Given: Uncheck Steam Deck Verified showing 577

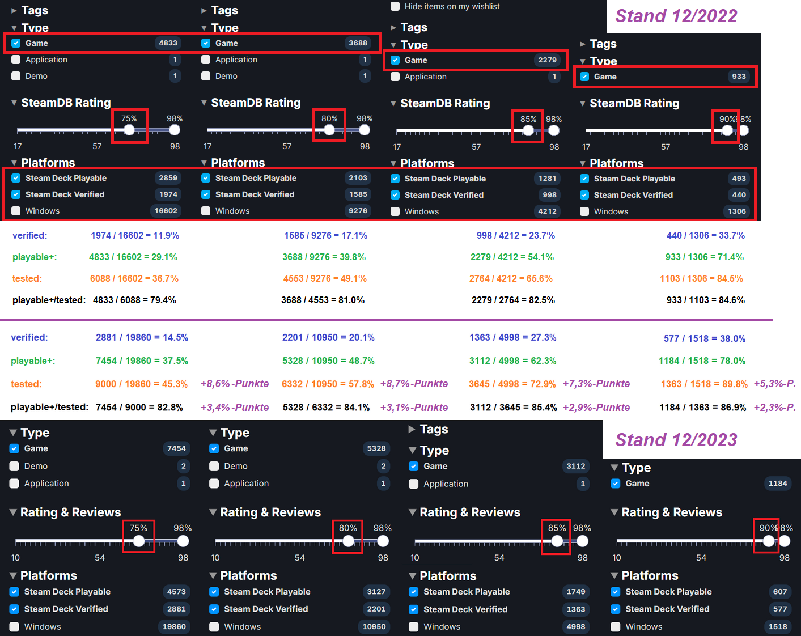Looking at the screenshot, I should click(616, 609).
